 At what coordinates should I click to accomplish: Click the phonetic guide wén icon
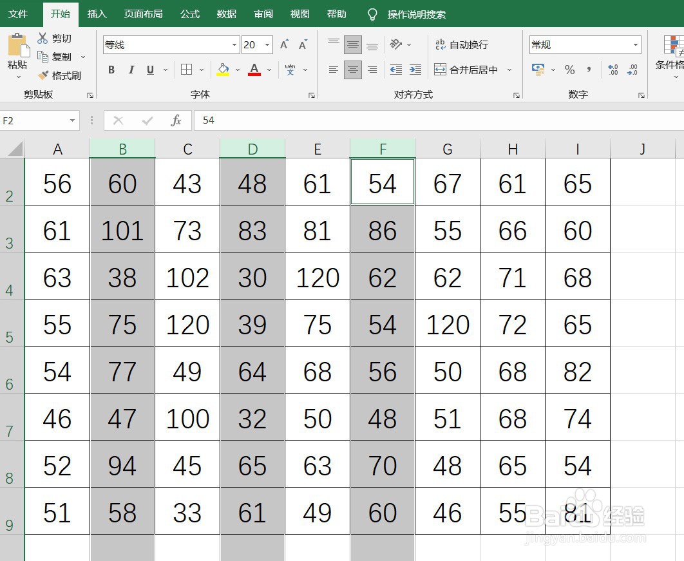coord(290,70)
